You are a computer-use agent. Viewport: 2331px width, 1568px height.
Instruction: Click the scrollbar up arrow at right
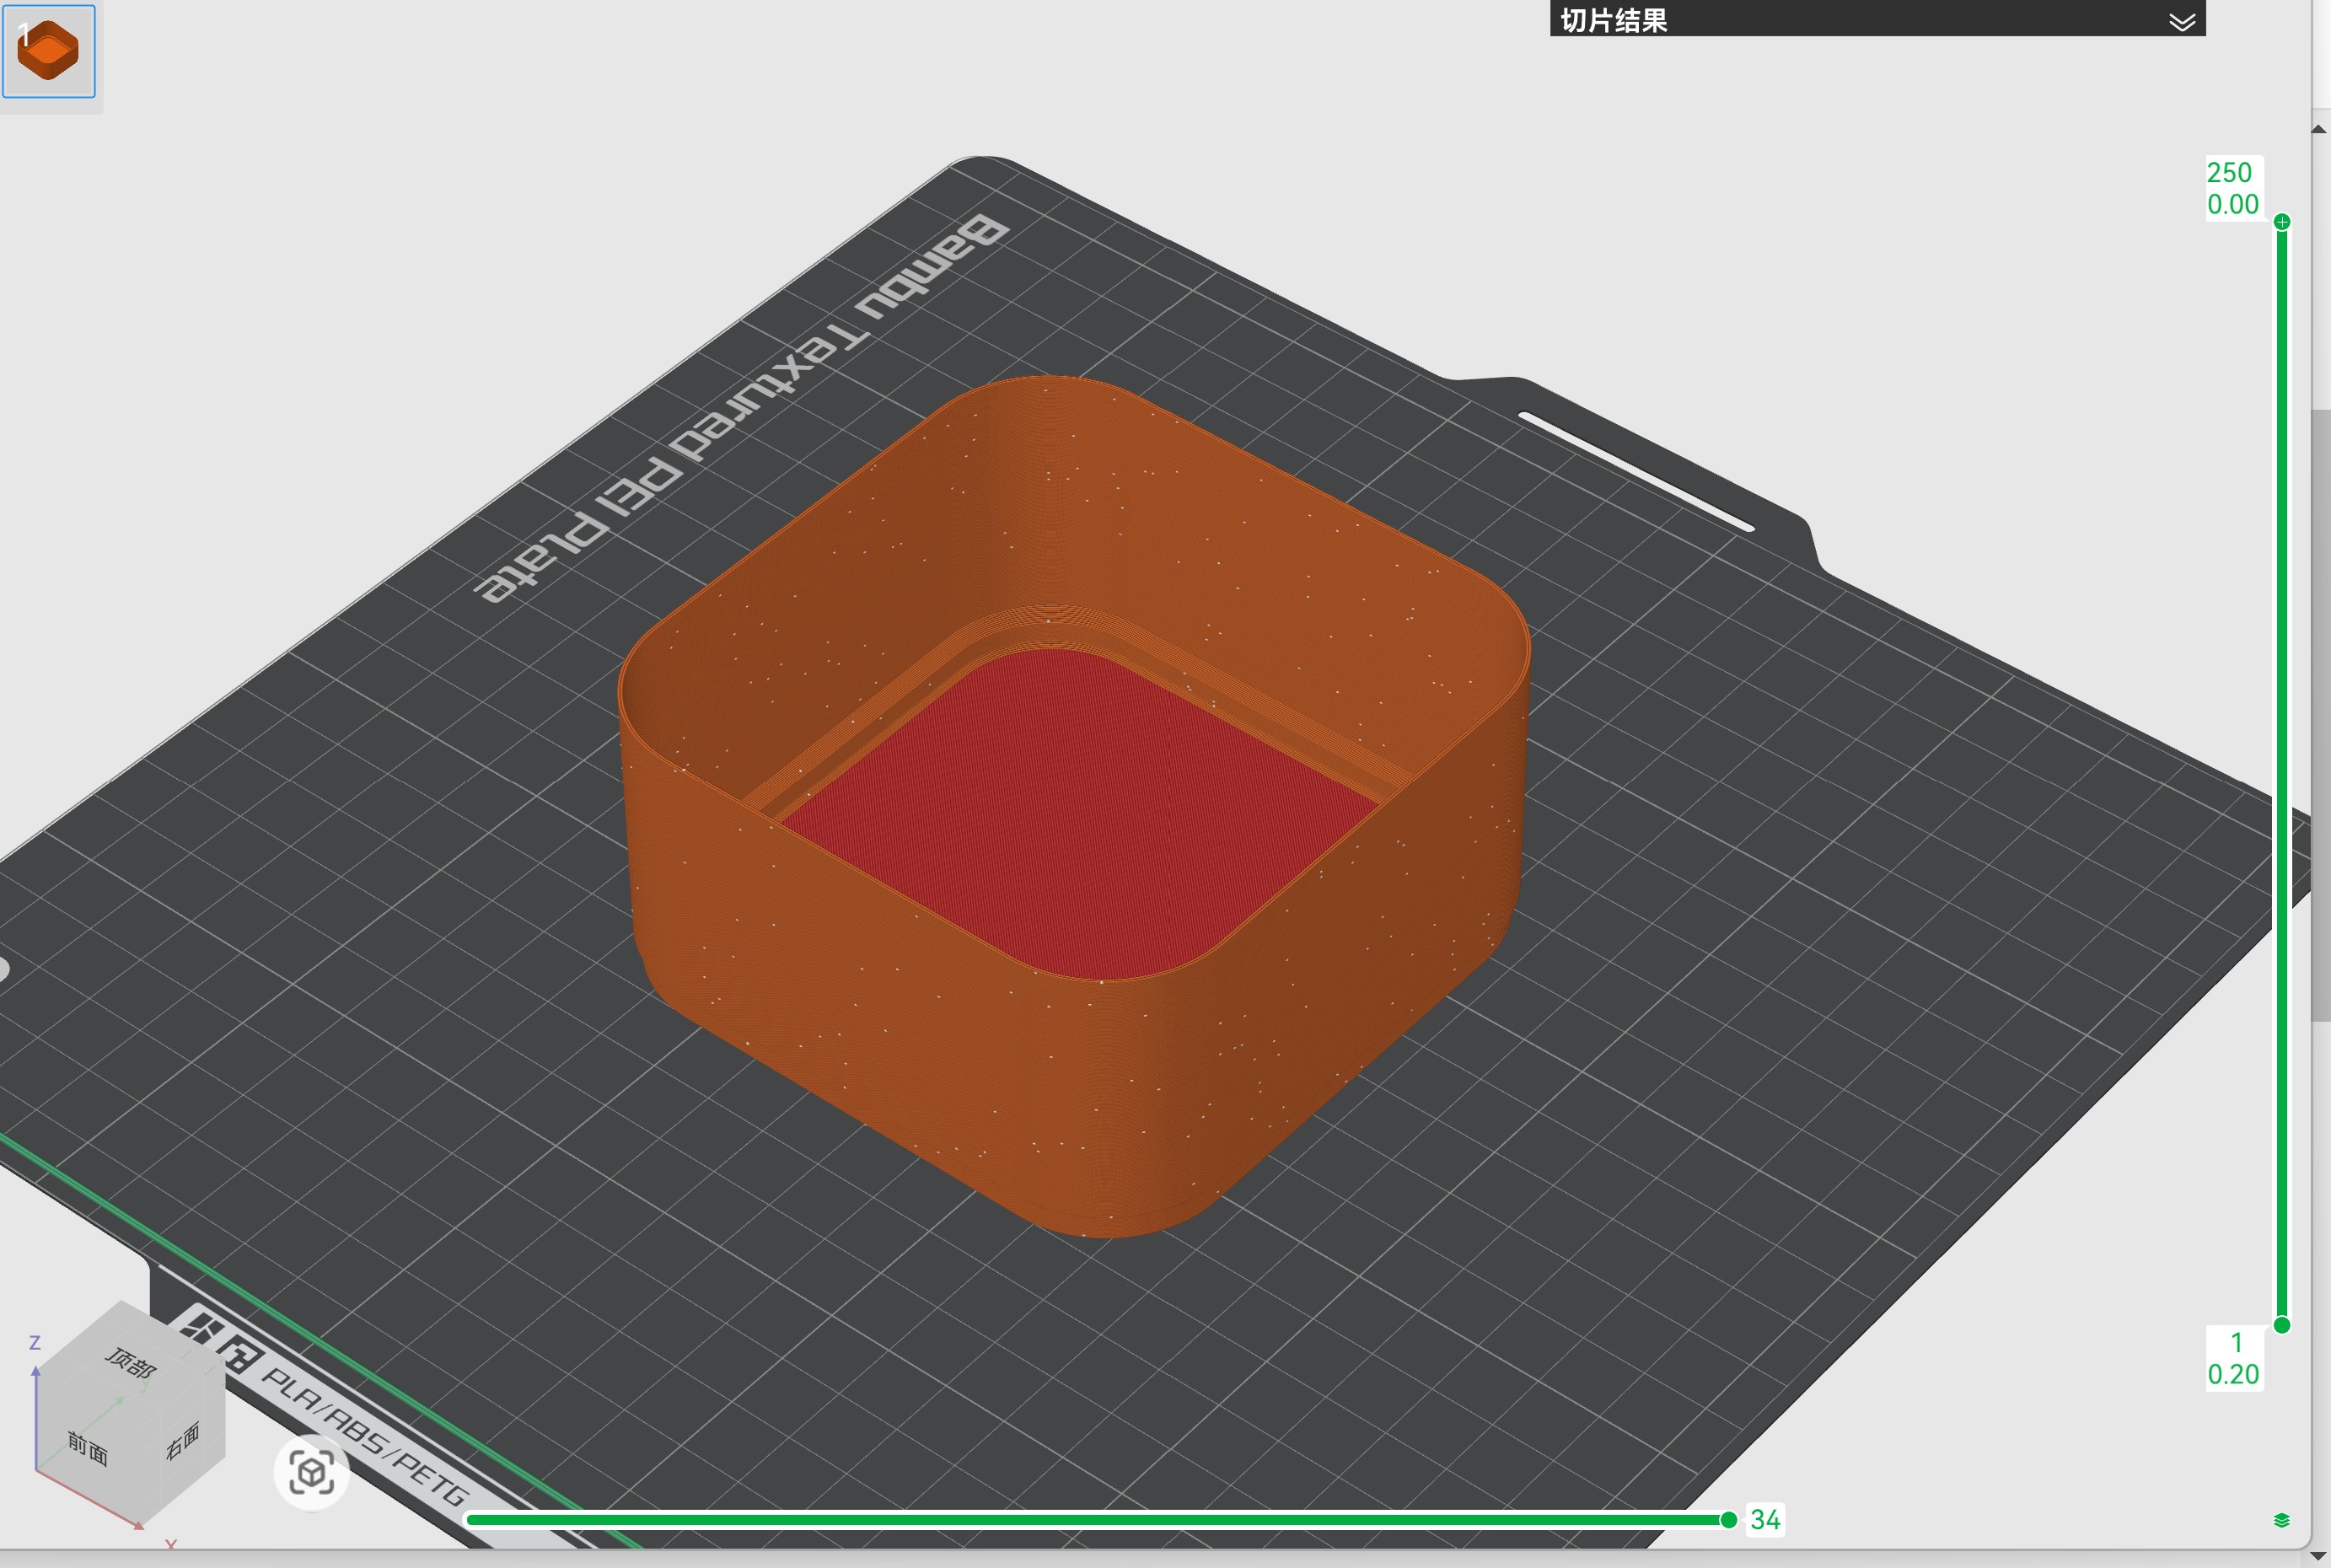click(2320, 129)
